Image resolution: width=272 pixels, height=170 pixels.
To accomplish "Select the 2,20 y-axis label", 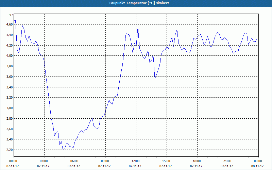I will (x=10, y=150).
